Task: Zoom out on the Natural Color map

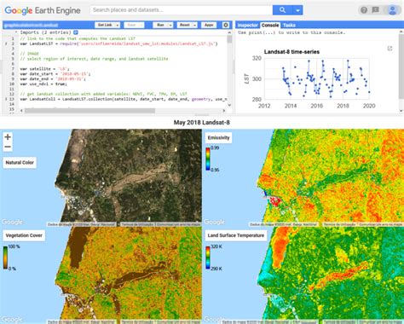Action: point(8,147)
